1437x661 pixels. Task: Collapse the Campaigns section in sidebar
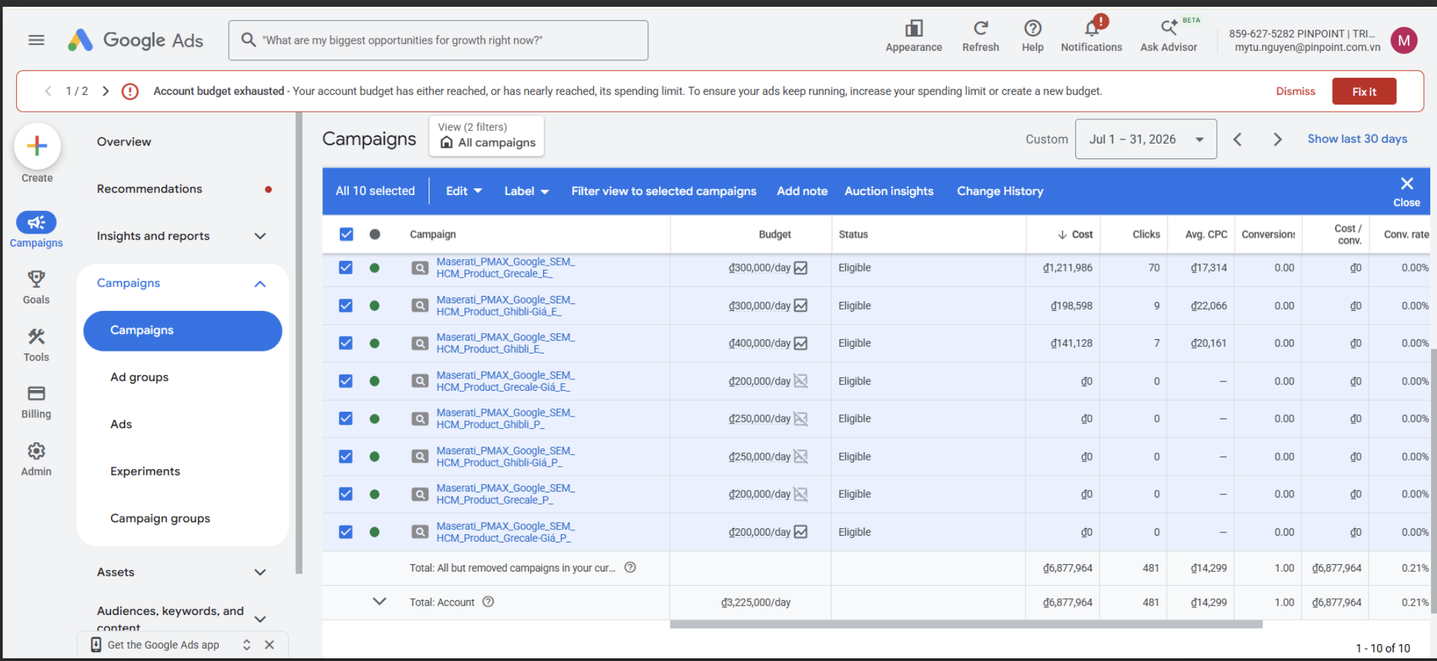260,284
